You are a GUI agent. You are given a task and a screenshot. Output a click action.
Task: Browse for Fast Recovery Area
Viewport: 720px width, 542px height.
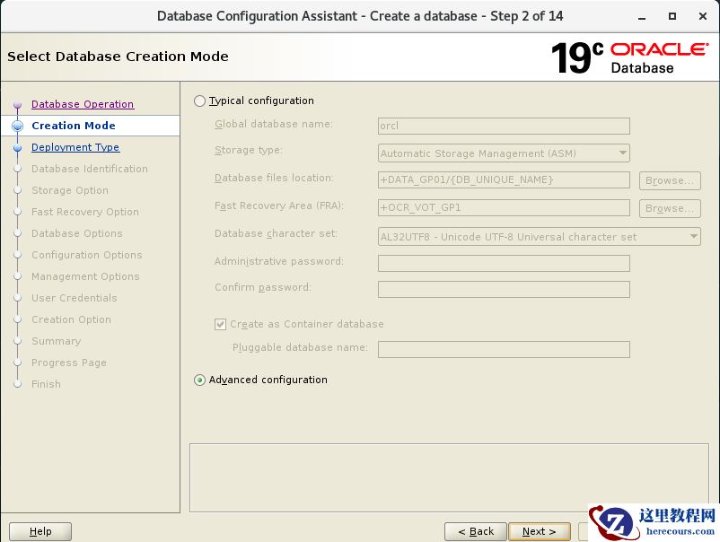[670, 208]
